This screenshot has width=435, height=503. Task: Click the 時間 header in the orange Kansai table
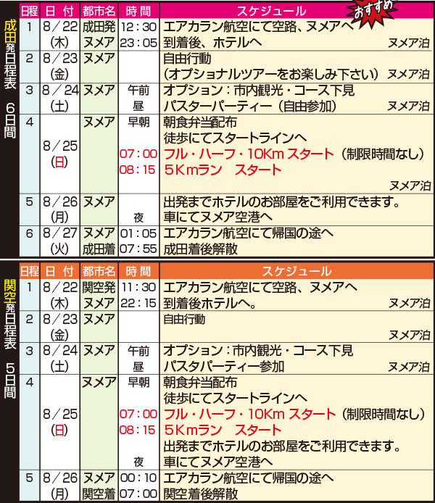[x=138, y=271]
